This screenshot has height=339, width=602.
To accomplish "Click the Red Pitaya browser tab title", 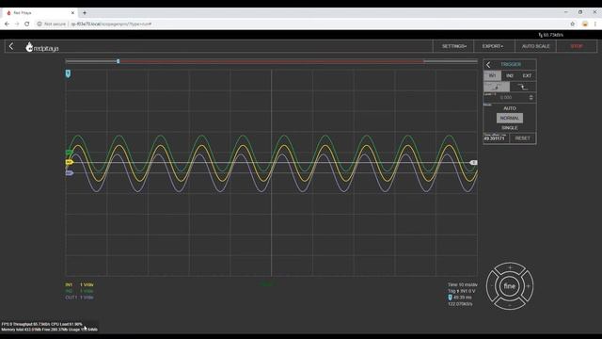I will coord(23,12).
